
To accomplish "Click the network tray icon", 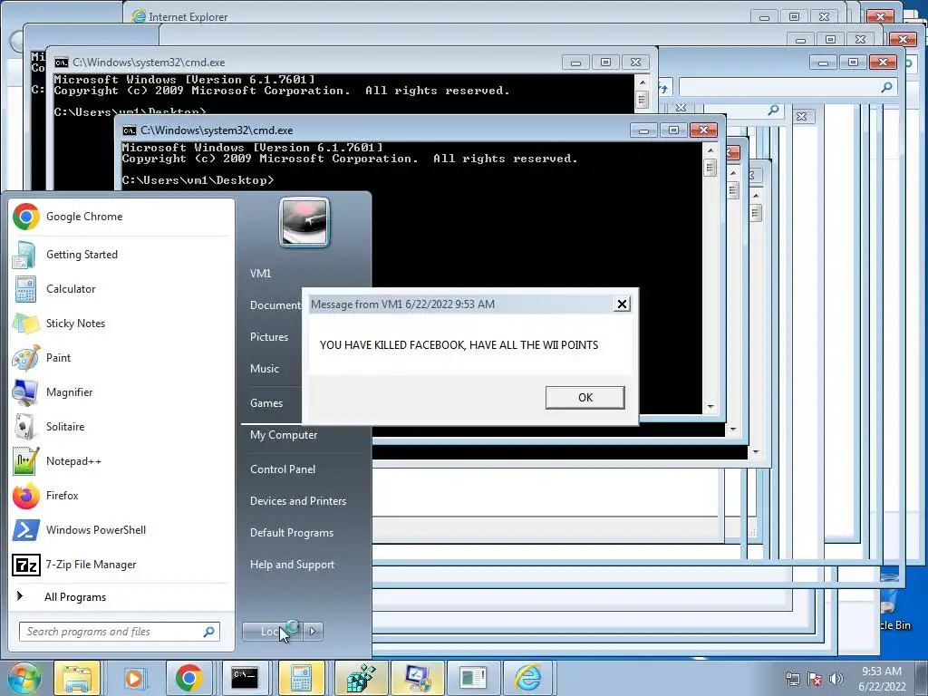I will [x=792, y=679].
